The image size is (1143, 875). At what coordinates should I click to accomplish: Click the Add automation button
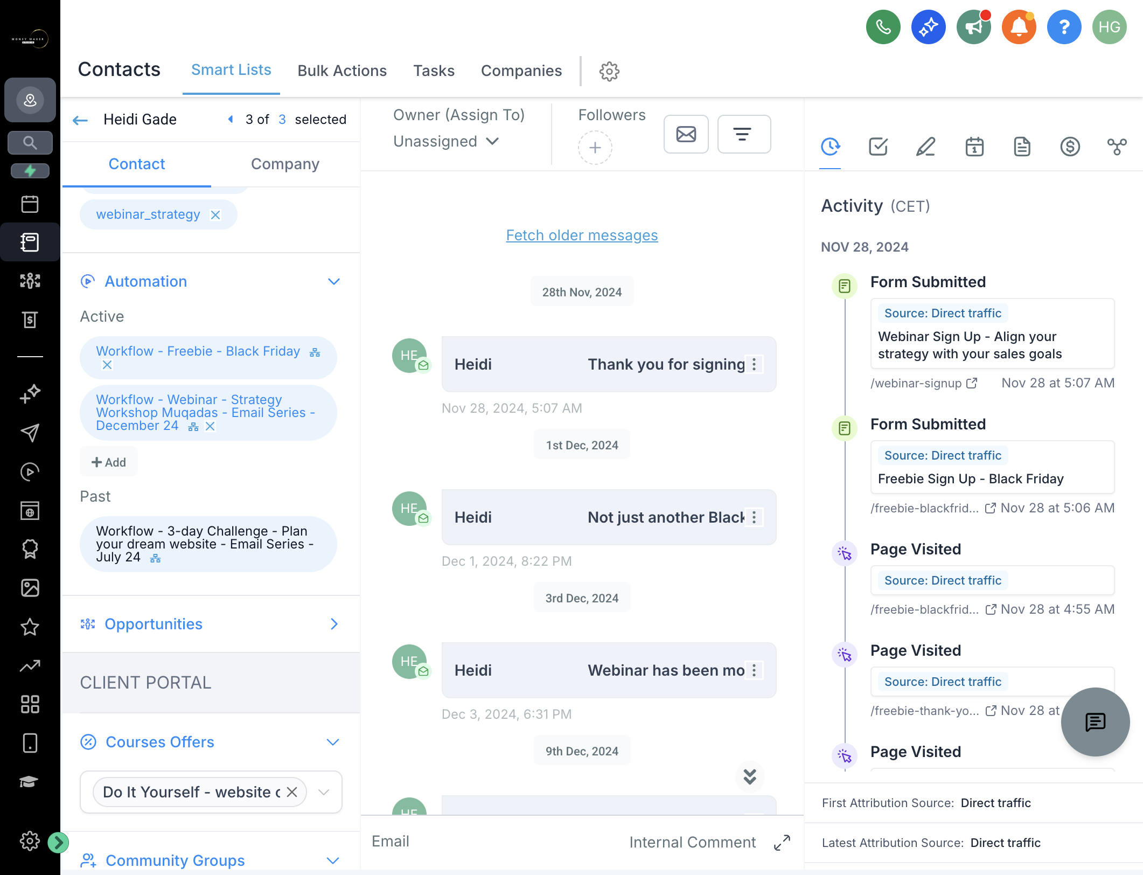coord(109,462)
